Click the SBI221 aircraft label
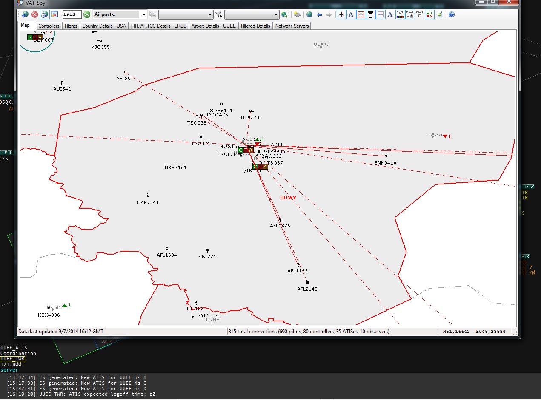The width and height of the screenshot is (541, 400). tap(207, 257)
